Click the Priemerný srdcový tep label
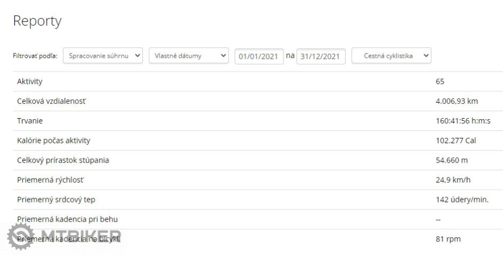The height and width of the screenshot is (256, 503). [56, 199]
